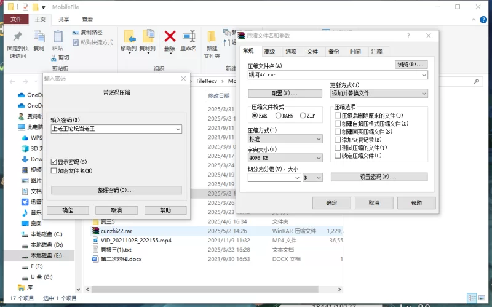Toggle add recovery record (添加恢复记录) checkbox
Viewport: 492px width, 307px height.
[338, 140]
